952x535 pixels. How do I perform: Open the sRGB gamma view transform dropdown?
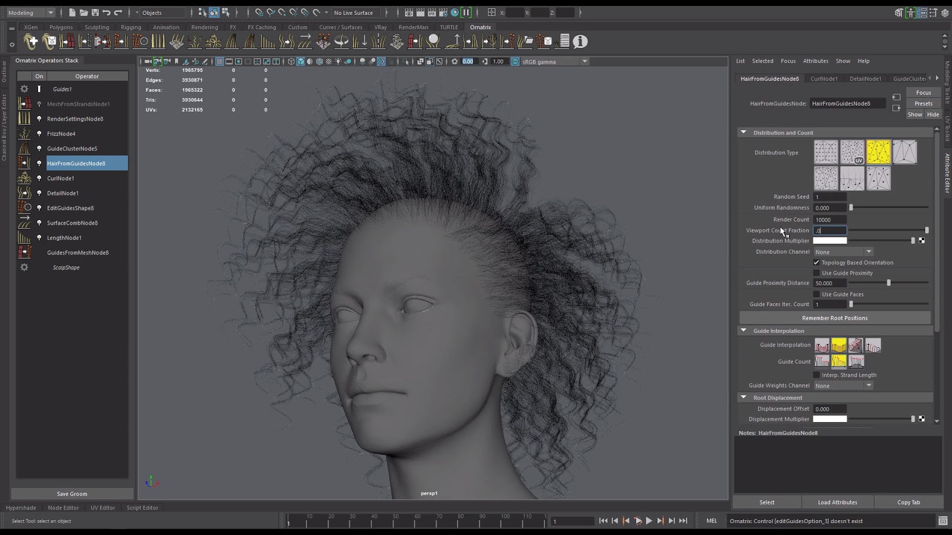(555, 61)
